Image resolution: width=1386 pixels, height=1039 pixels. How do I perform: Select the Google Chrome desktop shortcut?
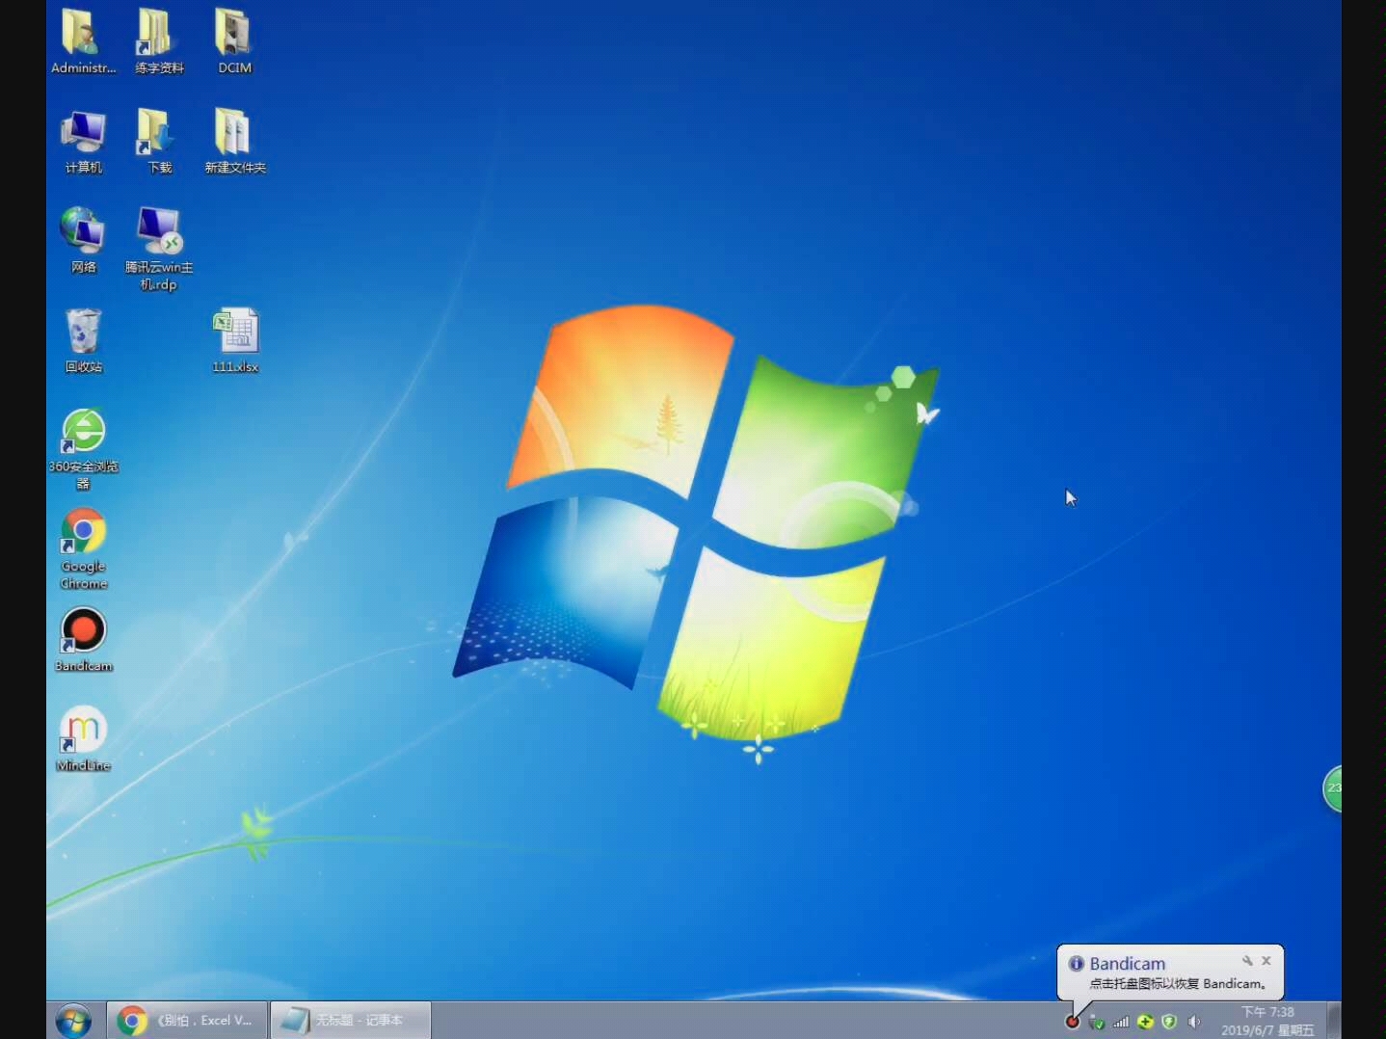[83, 548]
